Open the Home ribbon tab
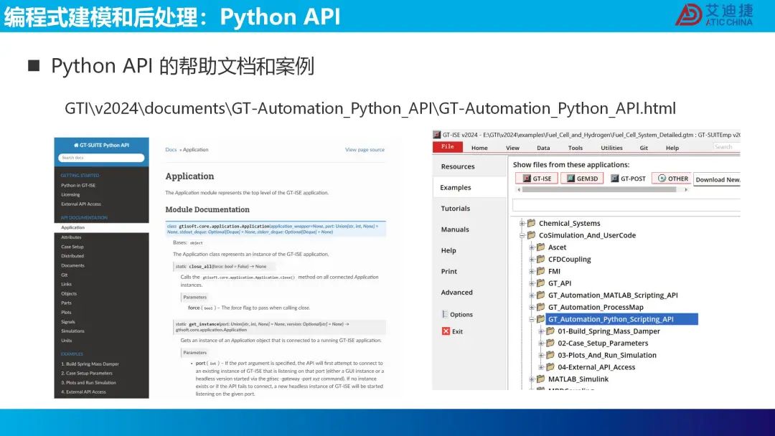This screenshot has height=436, width=775. [x=479, y=148]
